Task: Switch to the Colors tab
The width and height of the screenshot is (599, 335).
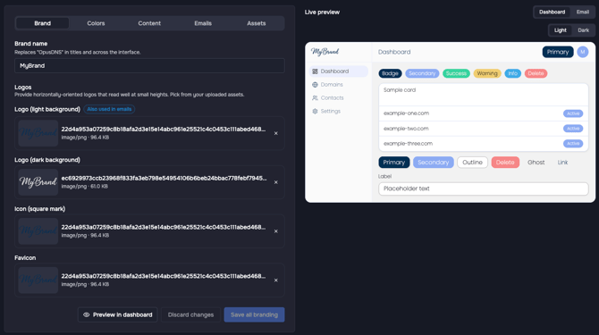Action: tap(96, 23)
